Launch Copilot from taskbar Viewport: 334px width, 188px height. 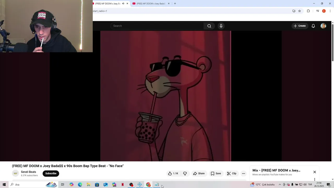[x=71, y=185]
